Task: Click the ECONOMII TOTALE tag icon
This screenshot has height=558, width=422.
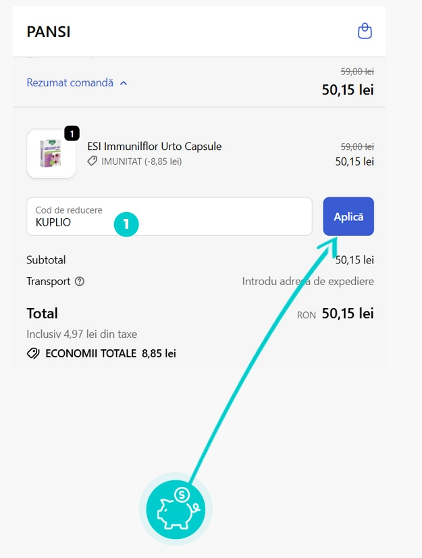Action: 33,353
